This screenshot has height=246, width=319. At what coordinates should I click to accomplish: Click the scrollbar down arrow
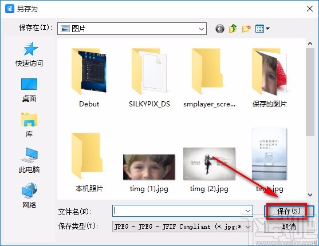tap(310, 195)
